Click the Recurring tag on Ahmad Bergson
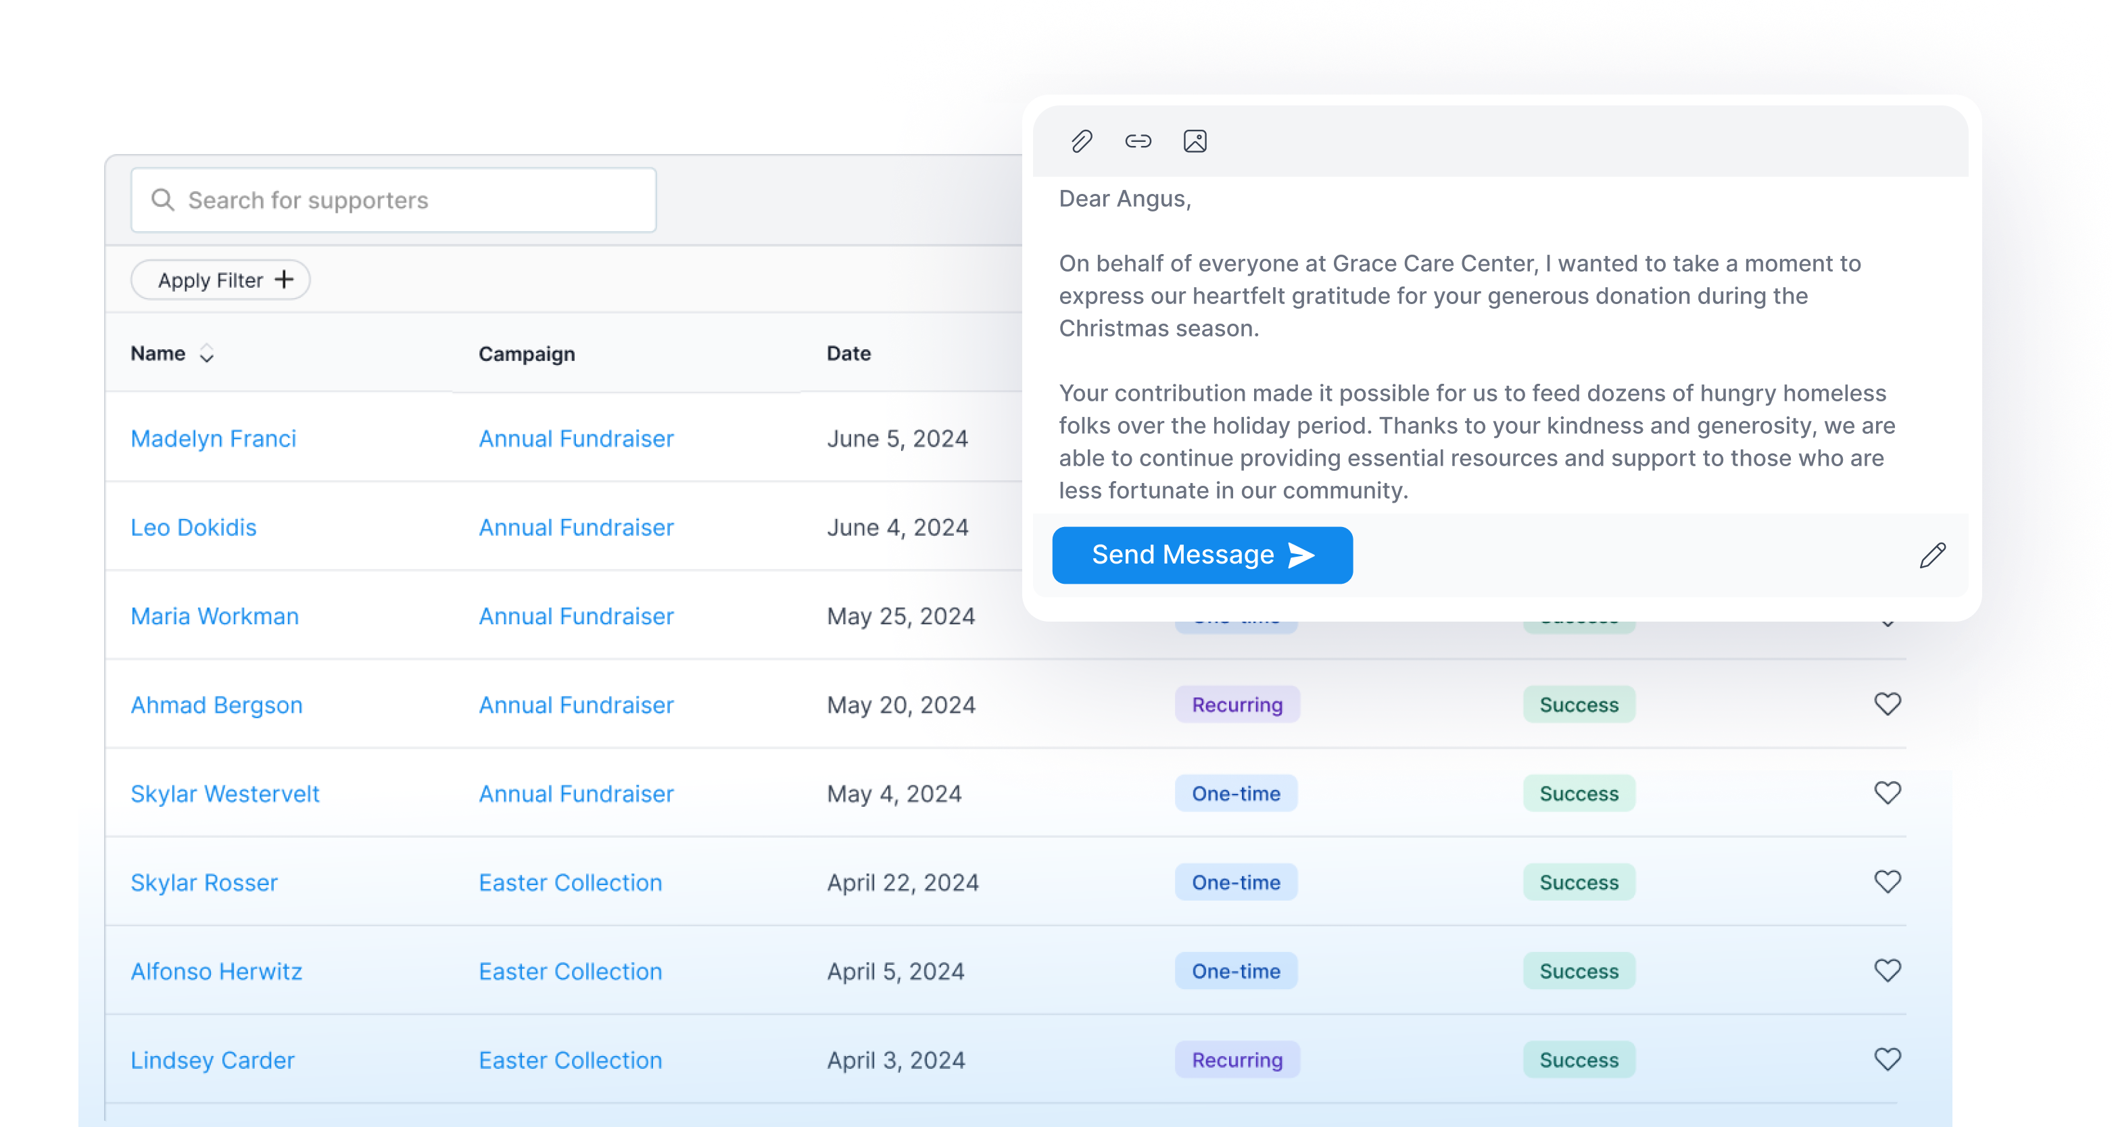The image size is (2112, 1127). click(1237, 705)
